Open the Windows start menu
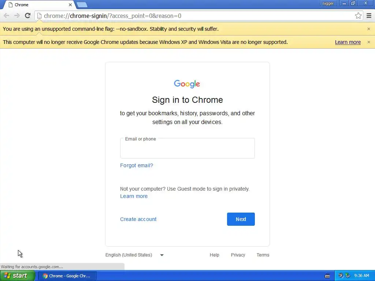The width and height of the screenshot is (375, 281). coord(17,276)
